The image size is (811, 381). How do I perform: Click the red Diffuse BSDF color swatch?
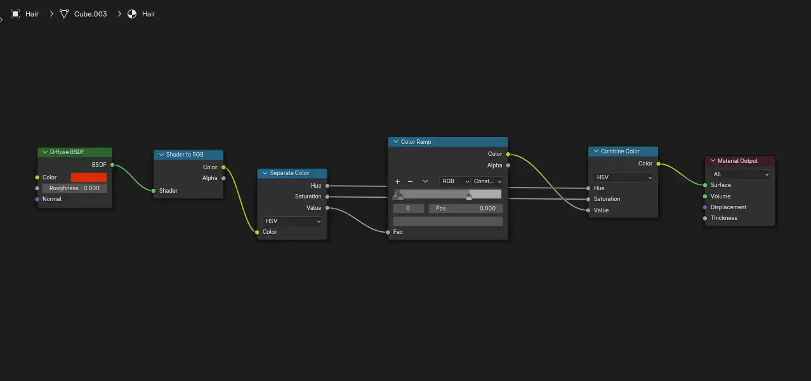(x=89, y=178)
